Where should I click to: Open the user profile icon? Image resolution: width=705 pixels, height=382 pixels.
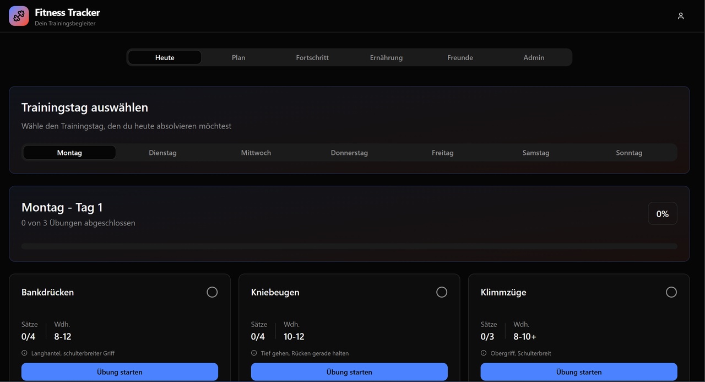pos(680,16)
